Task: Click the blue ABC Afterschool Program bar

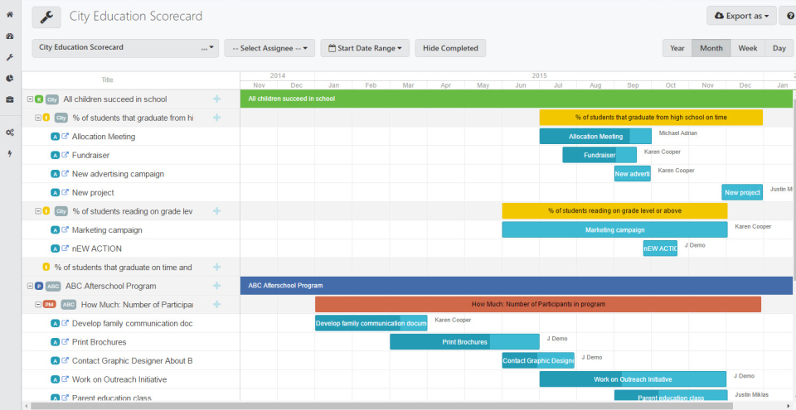Action: pyautogui.click(x=517, y=286)
